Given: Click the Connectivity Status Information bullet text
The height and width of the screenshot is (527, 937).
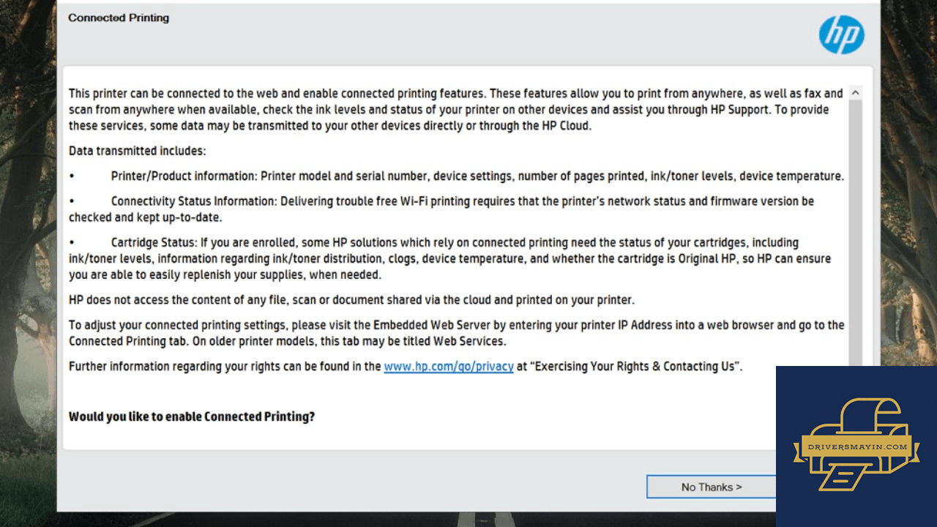Looking at the screenshot, I should point(441,209).
